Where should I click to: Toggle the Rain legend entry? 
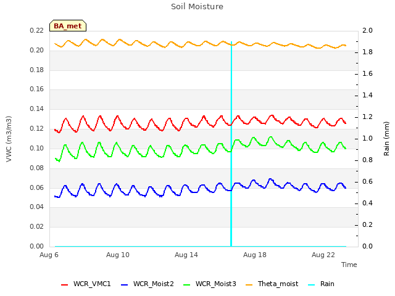[321, 284]
